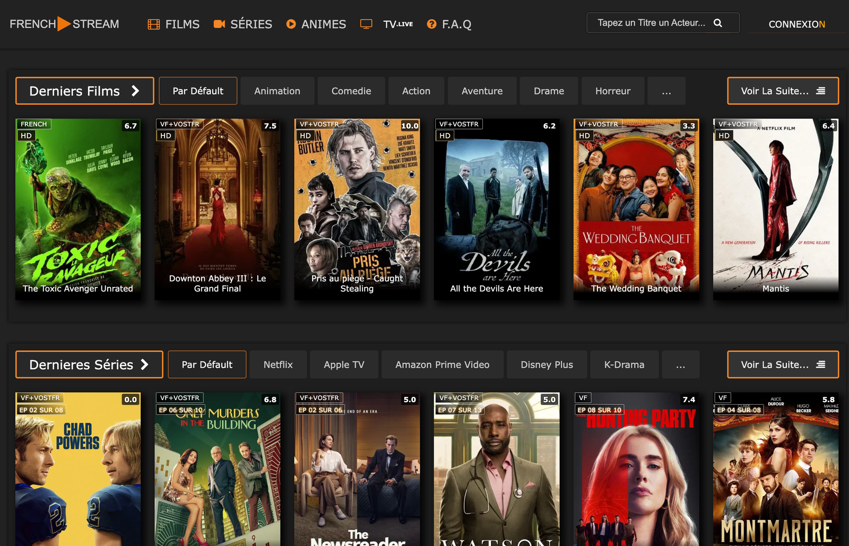The width and height of the screenshot is (849, 546).
Task: Switch to the Netflix series tab
Action: [278, 365]
